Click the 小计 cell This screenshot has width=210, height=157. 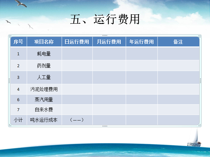(18, 120)
